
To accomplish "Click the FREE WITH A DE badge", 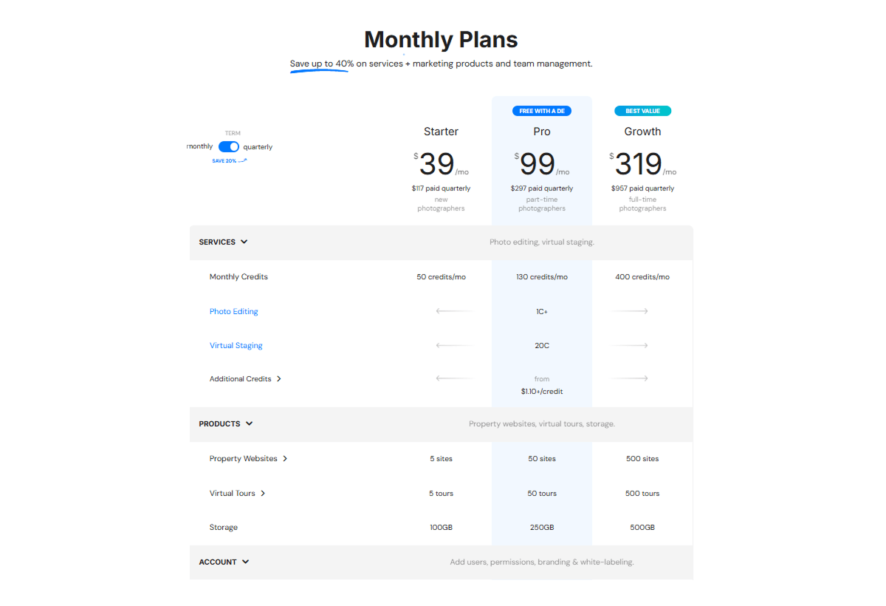I will pyautogui.click(x=542, y=111).
